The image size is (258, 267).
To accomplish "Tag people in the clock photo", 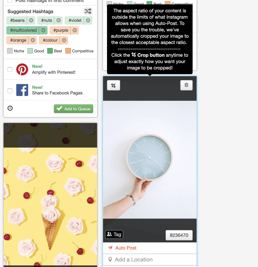I will point(114,234).
